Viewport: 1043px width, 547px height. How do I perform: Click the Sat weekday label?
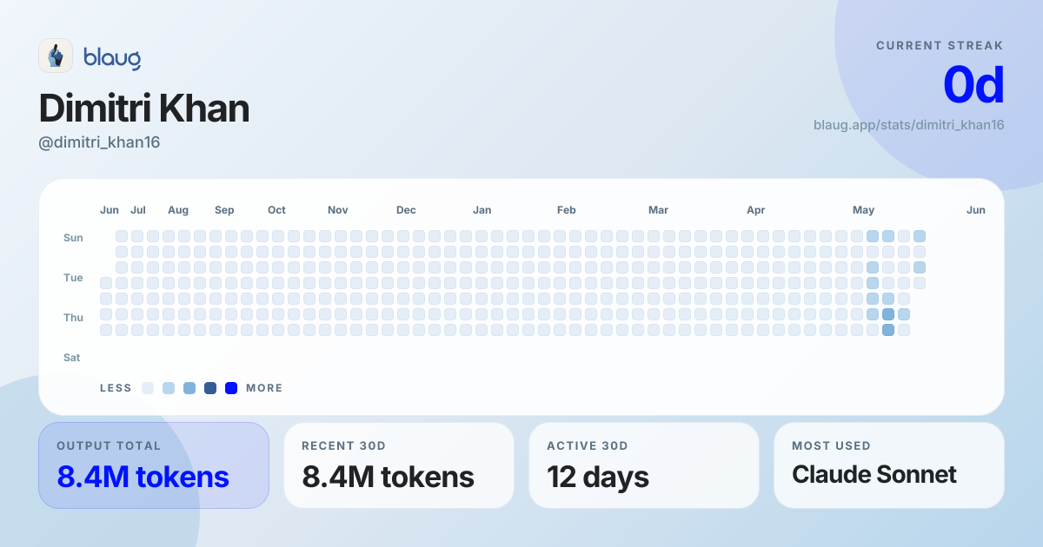72,358
